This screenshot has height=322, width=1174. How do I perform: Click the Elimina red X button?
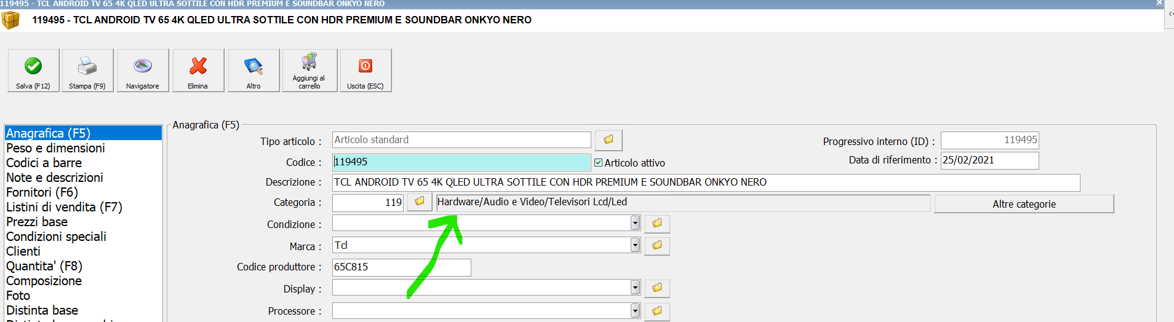click(198, 71)
